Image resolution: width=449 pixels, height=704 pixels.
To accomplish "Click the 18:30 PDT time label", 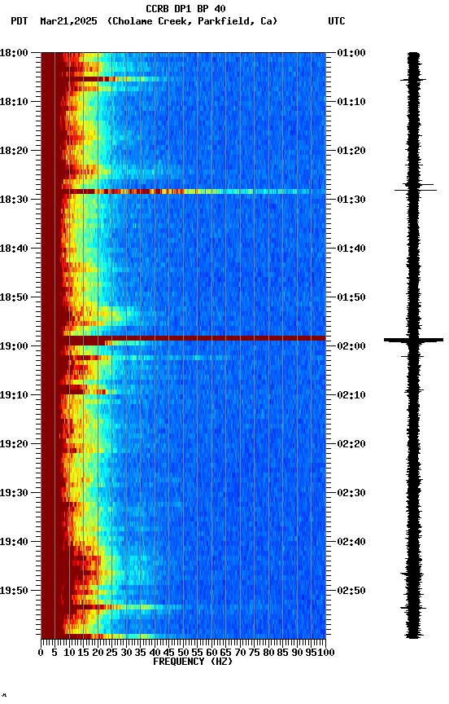I will click(x=14, y=200).
